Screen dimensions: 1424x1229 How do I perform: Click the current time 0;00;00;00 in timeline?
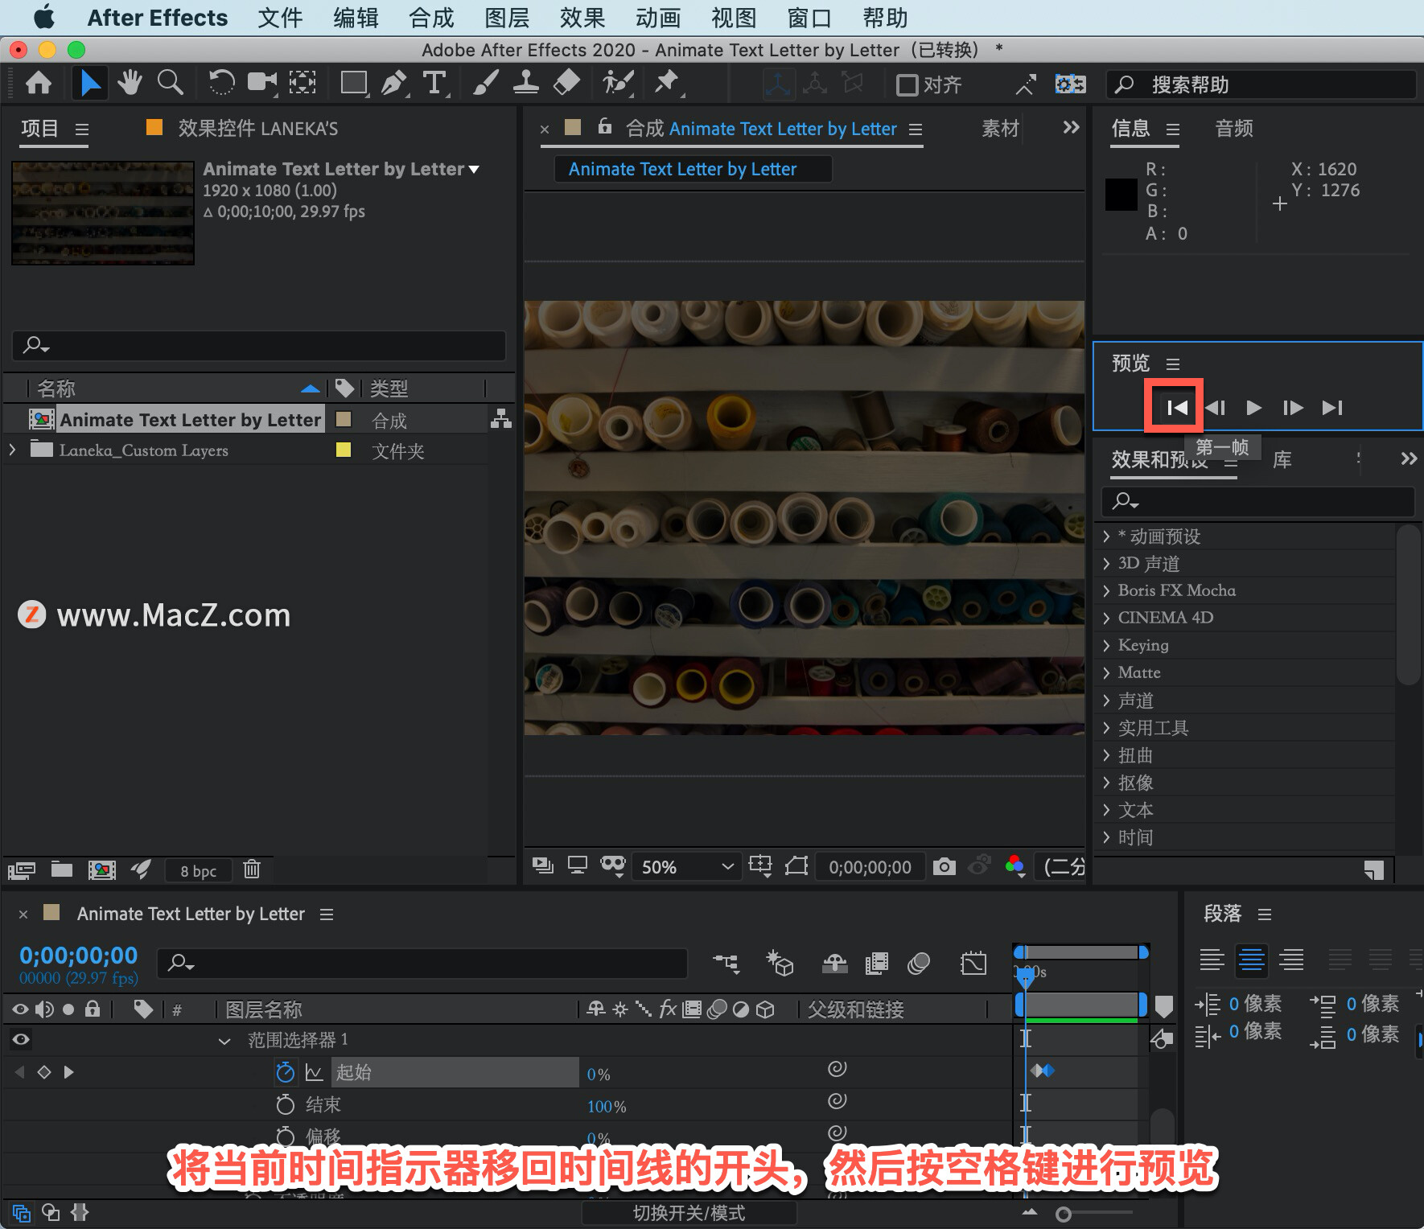79,955
